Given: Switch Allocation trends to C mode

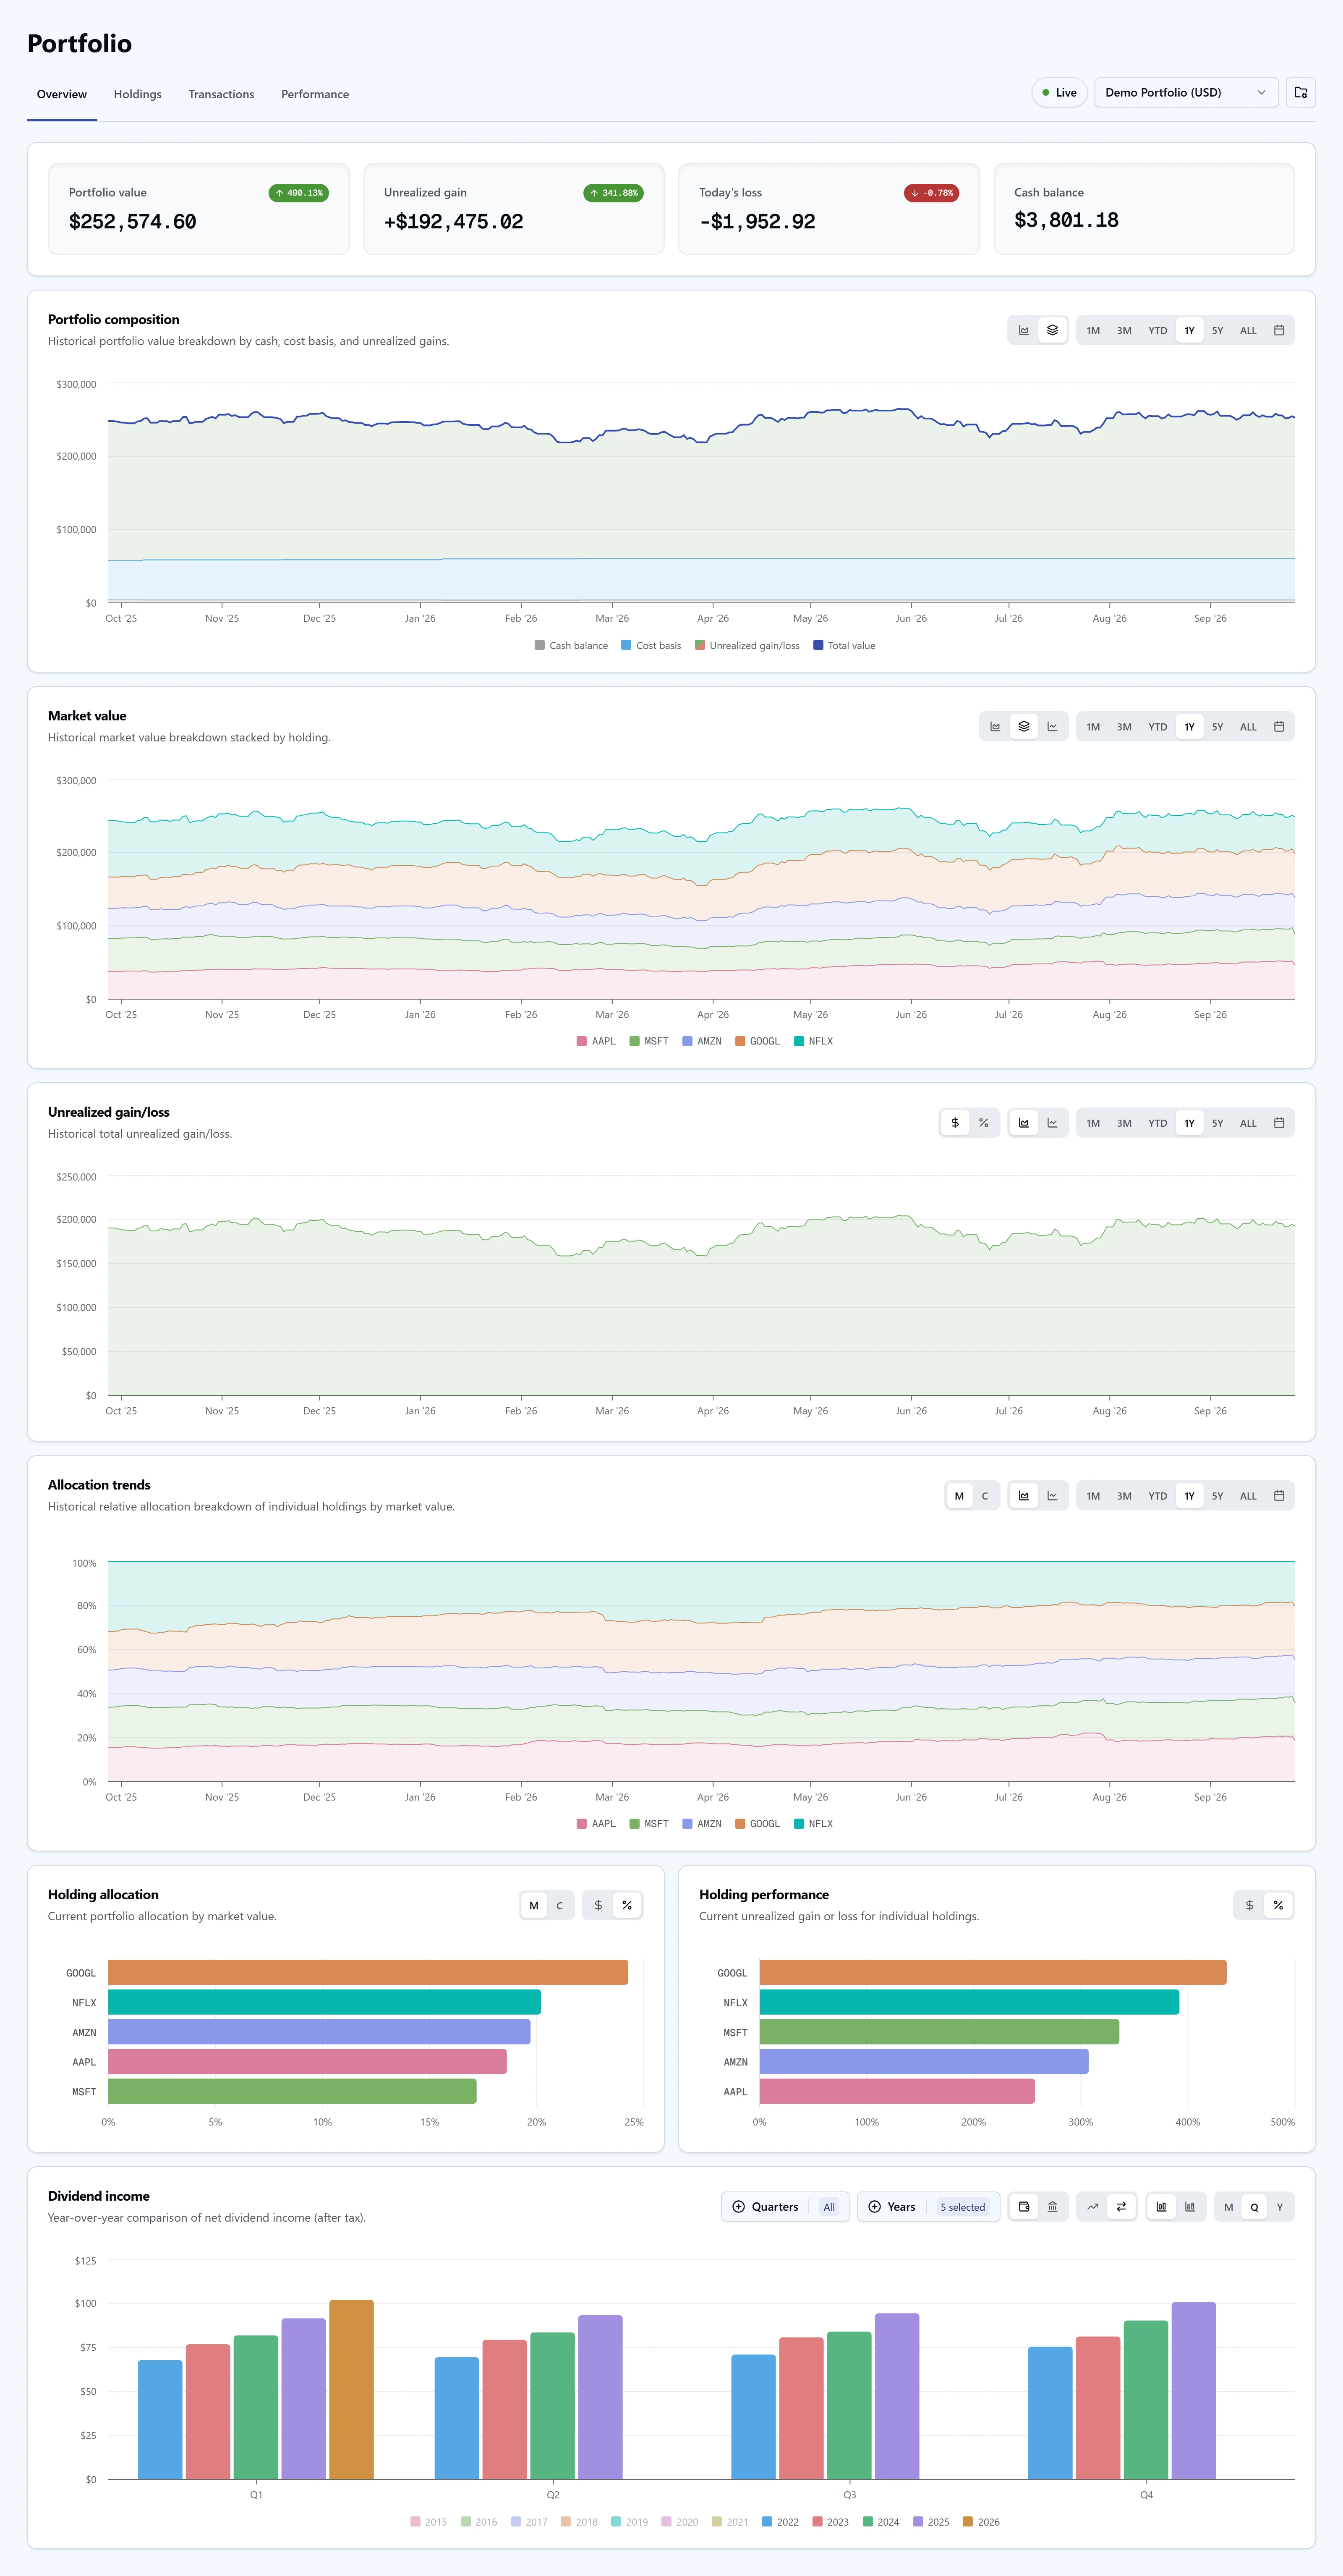Looking at the screenshot, I should [985, 1496].
